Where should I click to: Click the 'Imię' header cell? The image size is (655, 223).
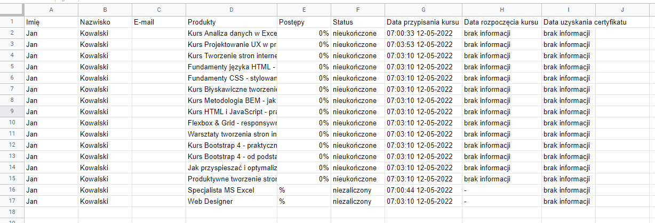coord(51,22)
